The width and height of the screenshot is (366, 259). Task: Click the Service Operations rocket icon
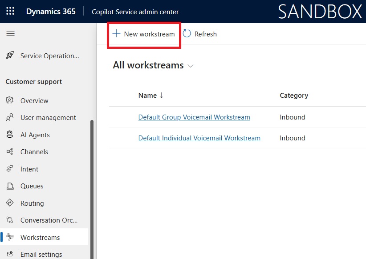[x=10, y=56]
